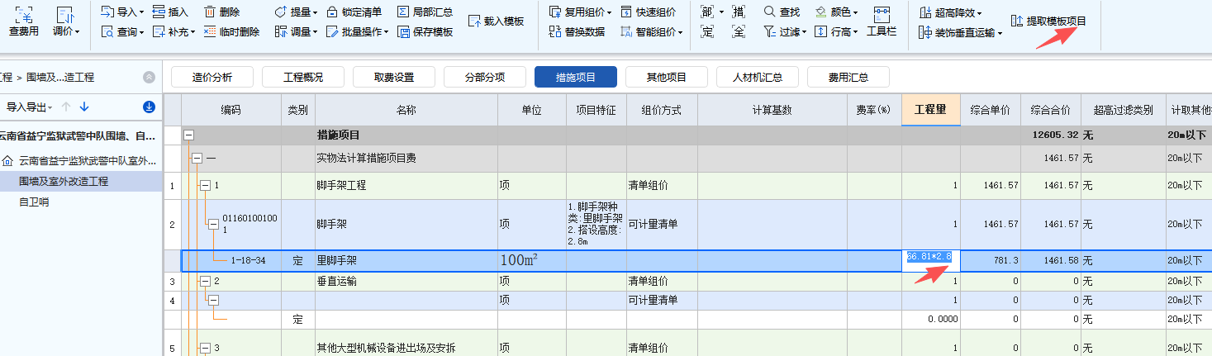Open the 行高 row height dropdown
The width and height of the screenshot is (1212, 356).
pos(836,32)
